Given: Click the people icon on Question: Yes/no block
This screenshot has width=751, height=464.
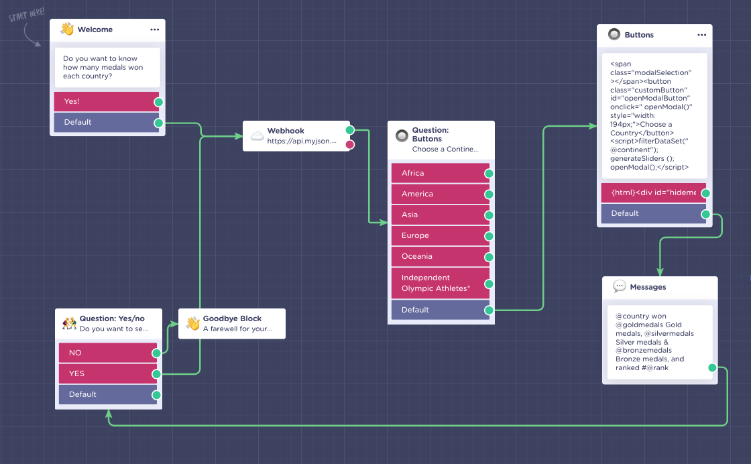Looking at the screenshot, I should point(70,324).
